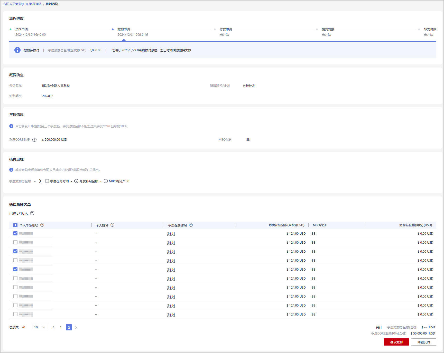Screen dimensions: 444x353
Task: Click help icon beside 已选3/10人
Action: (x=32, y=213)
